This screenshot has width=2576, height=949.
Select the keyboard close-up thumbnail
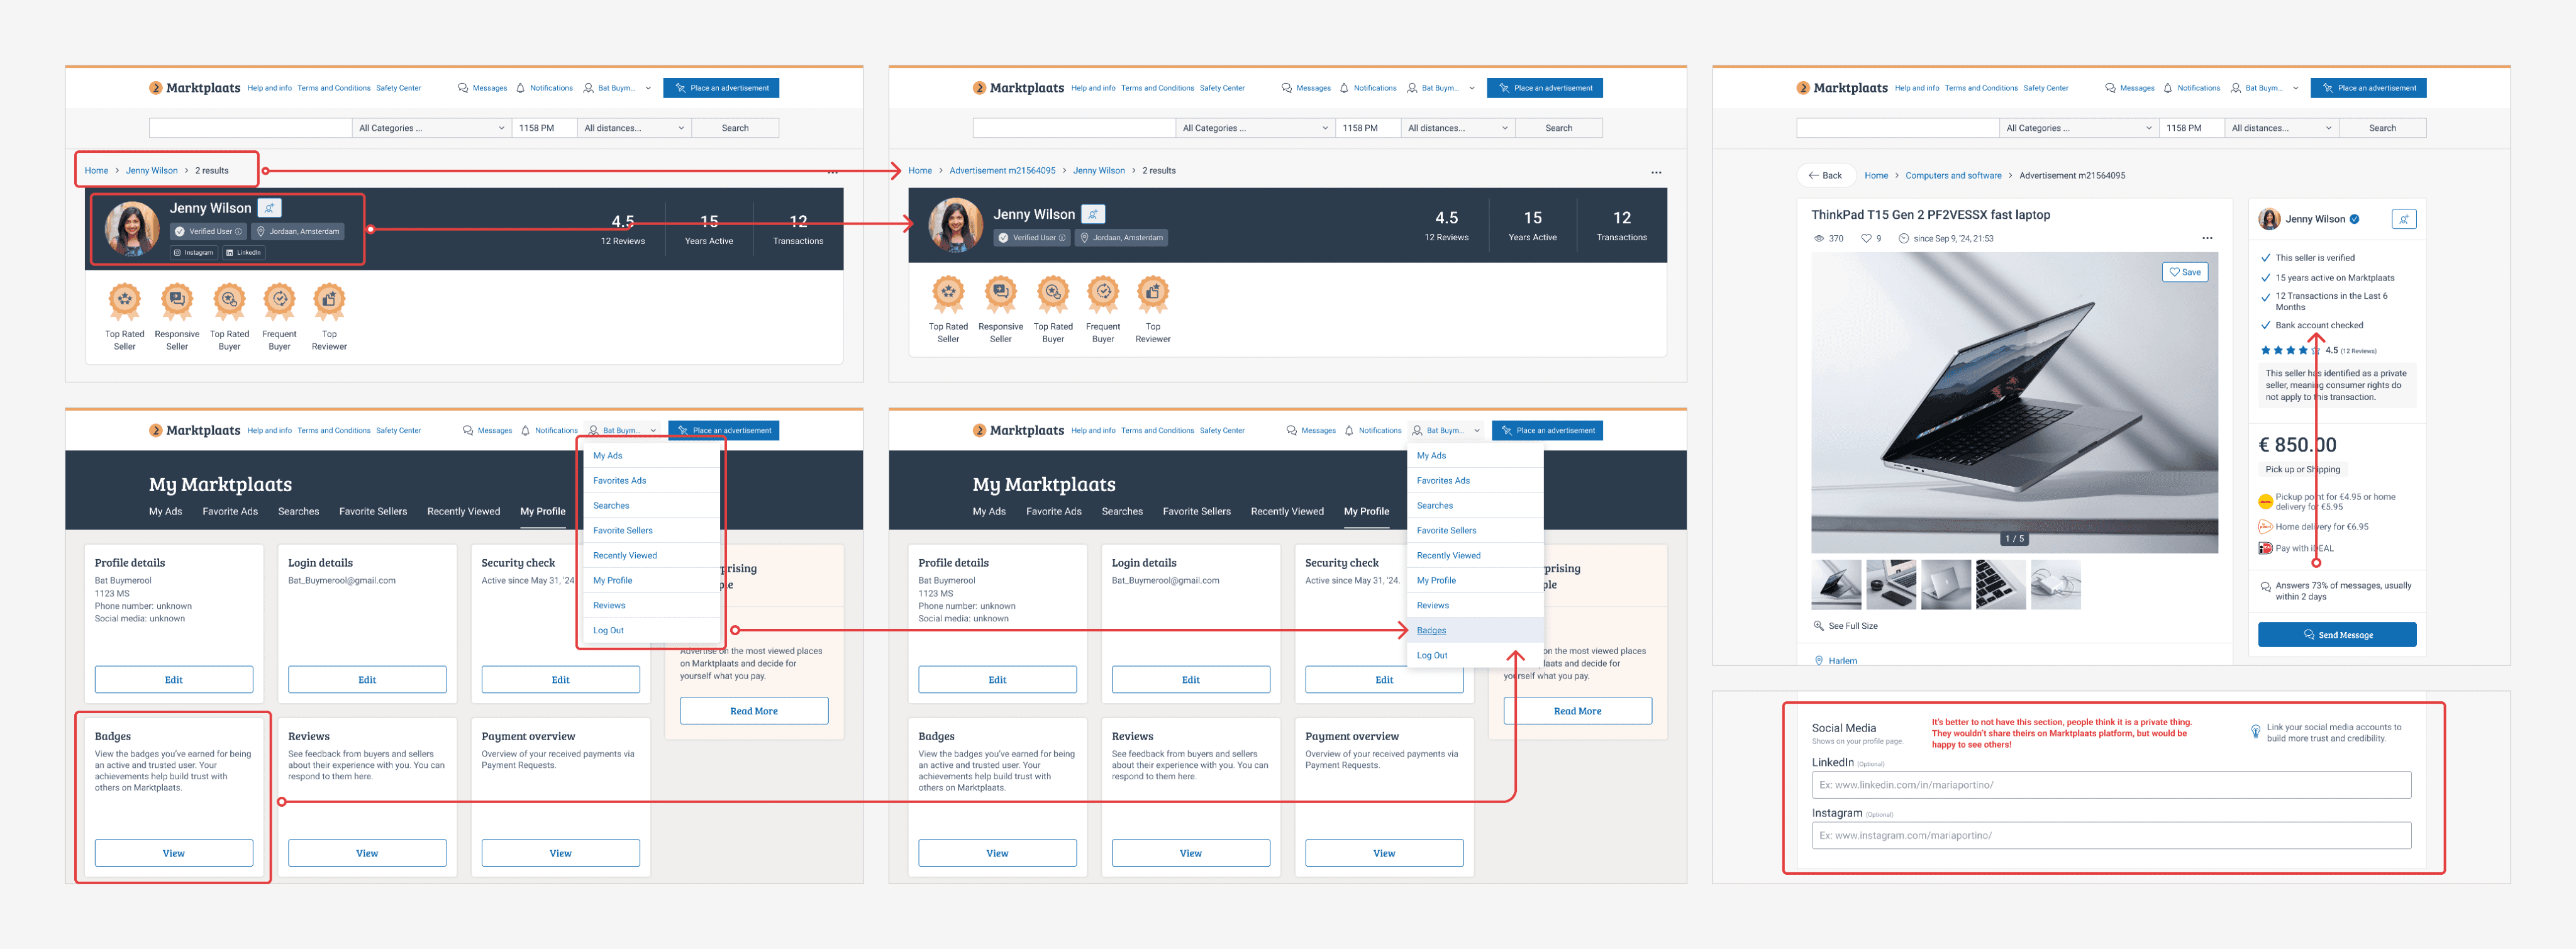coord(2000,585)
